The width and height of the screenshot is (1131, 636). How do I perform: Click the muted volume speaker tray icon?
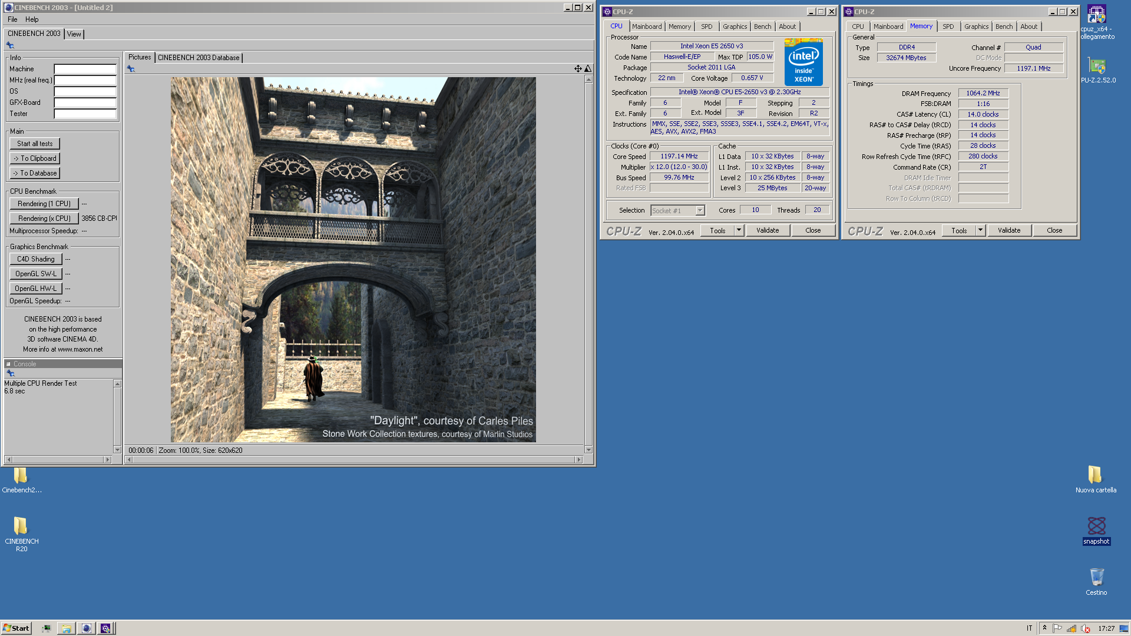point(1085,628)
